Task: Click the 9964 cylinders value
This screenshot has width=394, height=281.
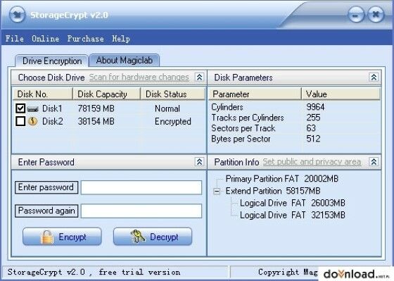Action: 315,107
